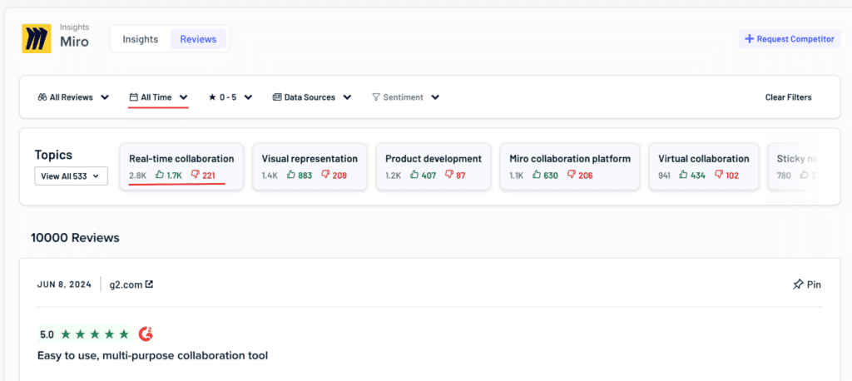Viewport: 852px width, 381px height.
Task: Click thumbs-up 407 on Product development
Action: point(424,175)
